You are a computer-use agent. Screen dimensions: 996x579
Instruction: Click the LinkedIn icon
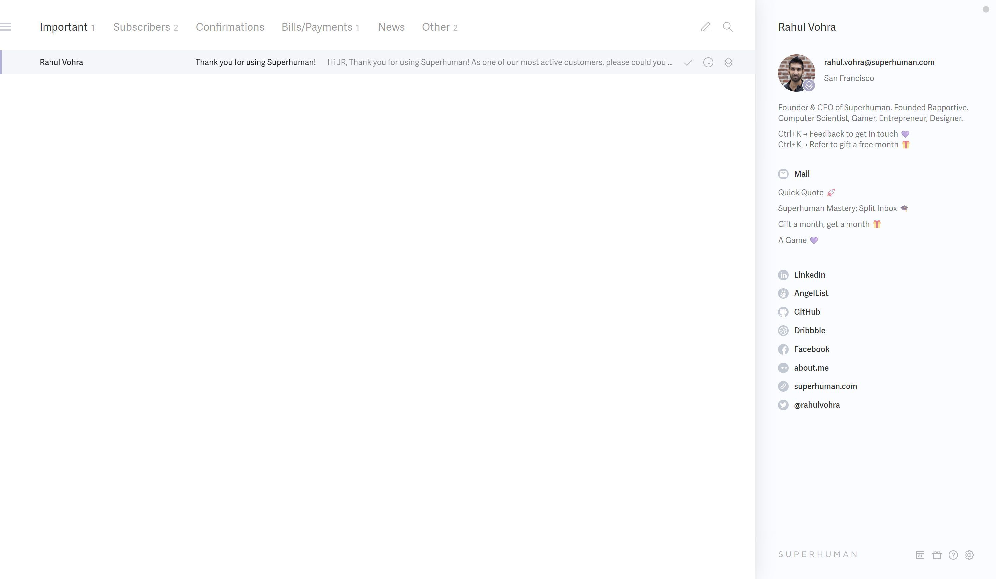click(783, 275)
